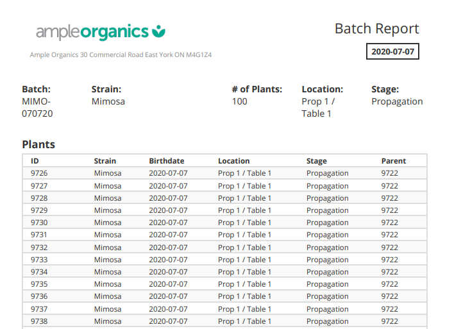The height and width of the screenshot is (329, 454).
Task: Select the MIMO-070720 batch value
Action: tap(37, 108)
